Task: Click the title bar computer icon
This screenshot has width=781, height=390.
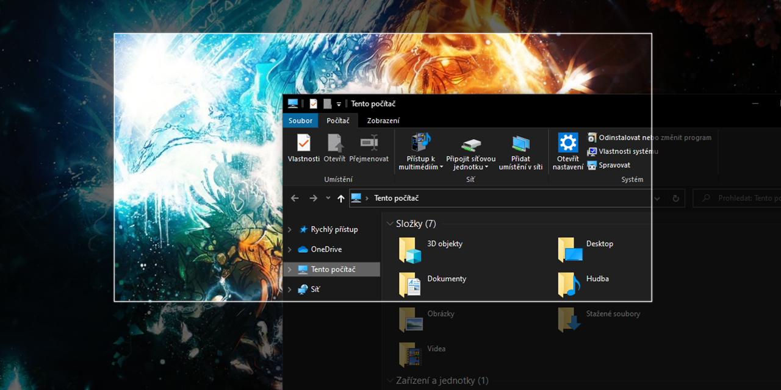Action: [x=293, y=104]
